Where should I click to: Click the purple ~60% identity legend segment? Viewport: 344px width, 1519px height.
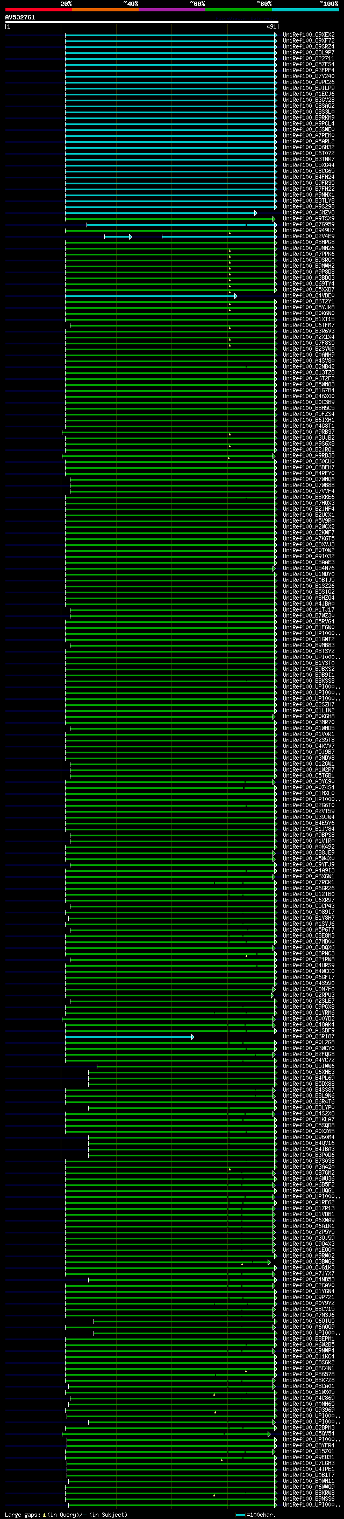[171, 10]
